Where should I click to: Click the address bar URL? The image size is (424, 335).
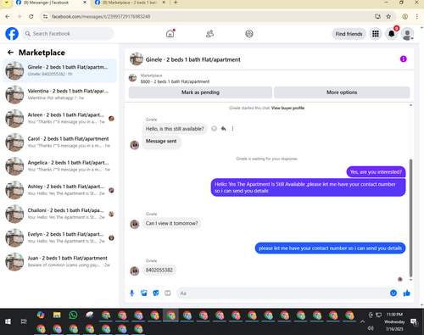[x=101, y=17]
